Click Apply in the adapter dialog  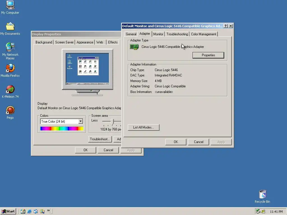(221, 142)
